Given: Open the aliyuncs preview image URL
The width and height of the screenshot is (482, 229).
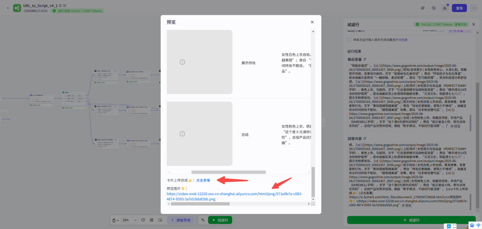Looking at the screenshot, I should coord(235,196).
